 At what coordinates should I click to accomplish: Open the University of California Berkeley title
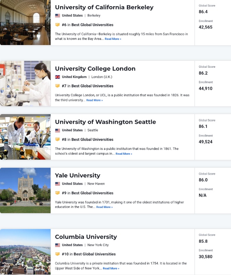coord(104,7)
